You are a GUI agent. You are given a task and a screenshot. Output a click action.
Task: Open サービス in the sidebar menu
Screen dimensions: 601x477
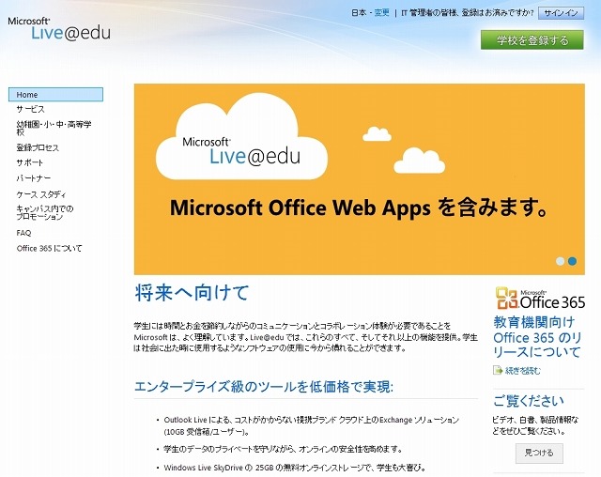point(31,110)
